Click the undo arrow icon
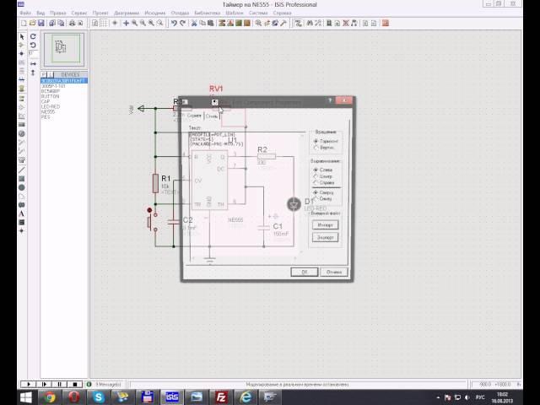540x405 pixels. pyautogui.click(x=174, y=23)
